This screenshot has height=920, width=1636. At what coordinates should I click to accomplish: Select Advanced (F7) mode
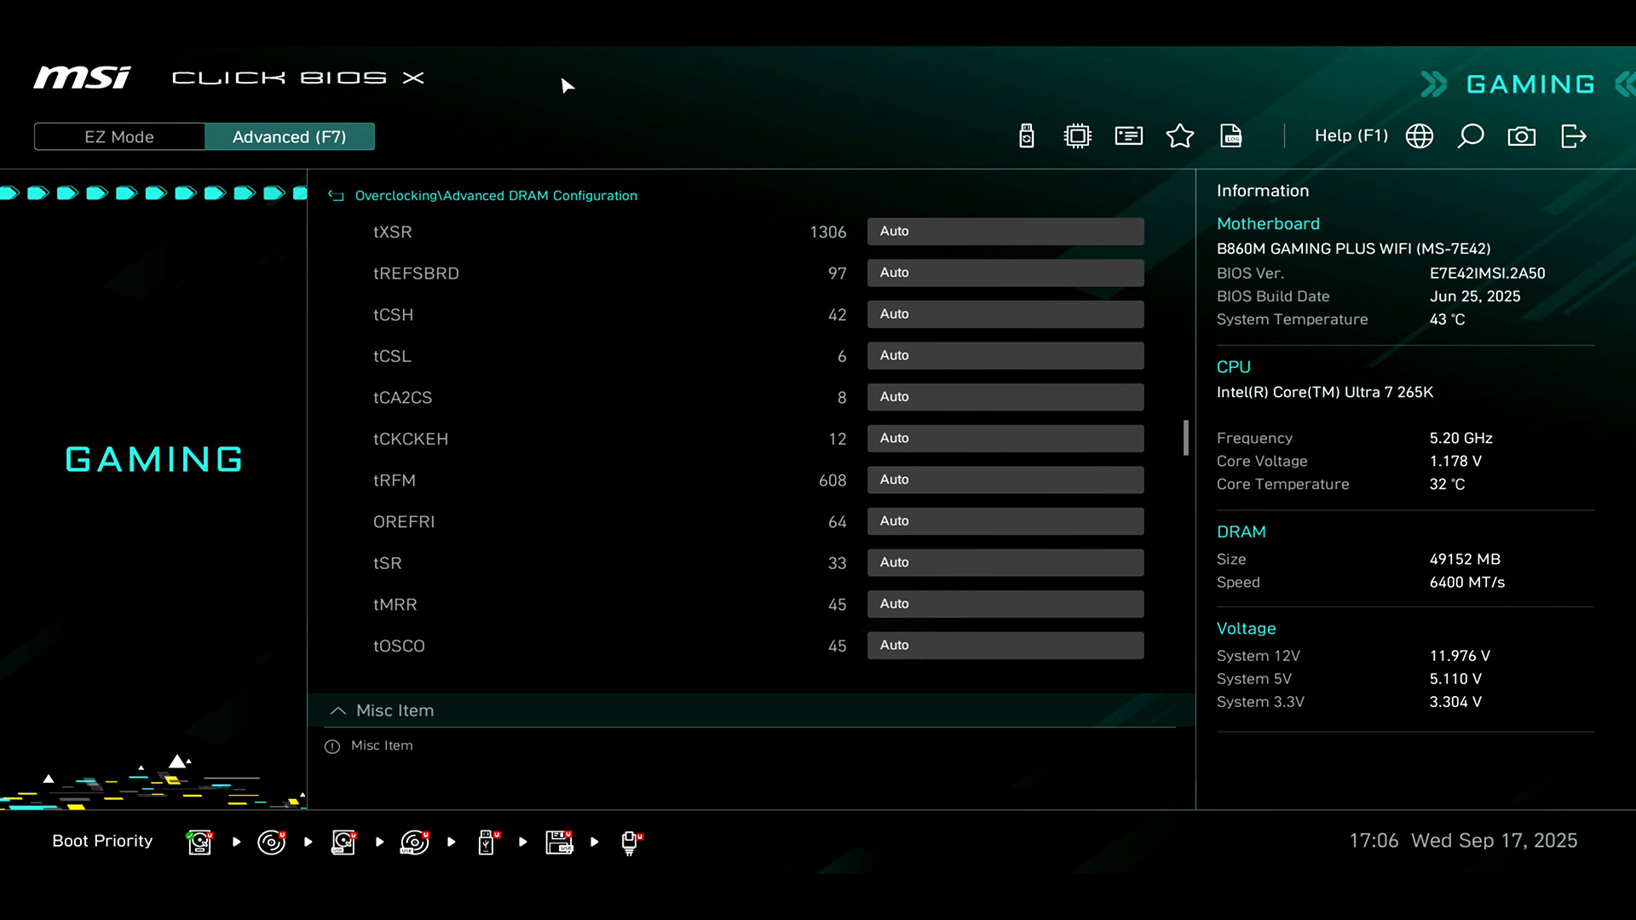tap(289, 136)
